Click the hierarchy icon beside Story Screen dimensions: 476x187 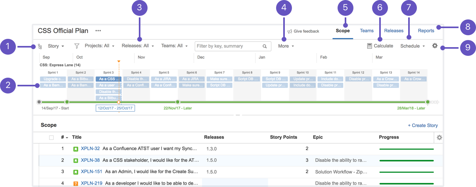click(40, 46)
